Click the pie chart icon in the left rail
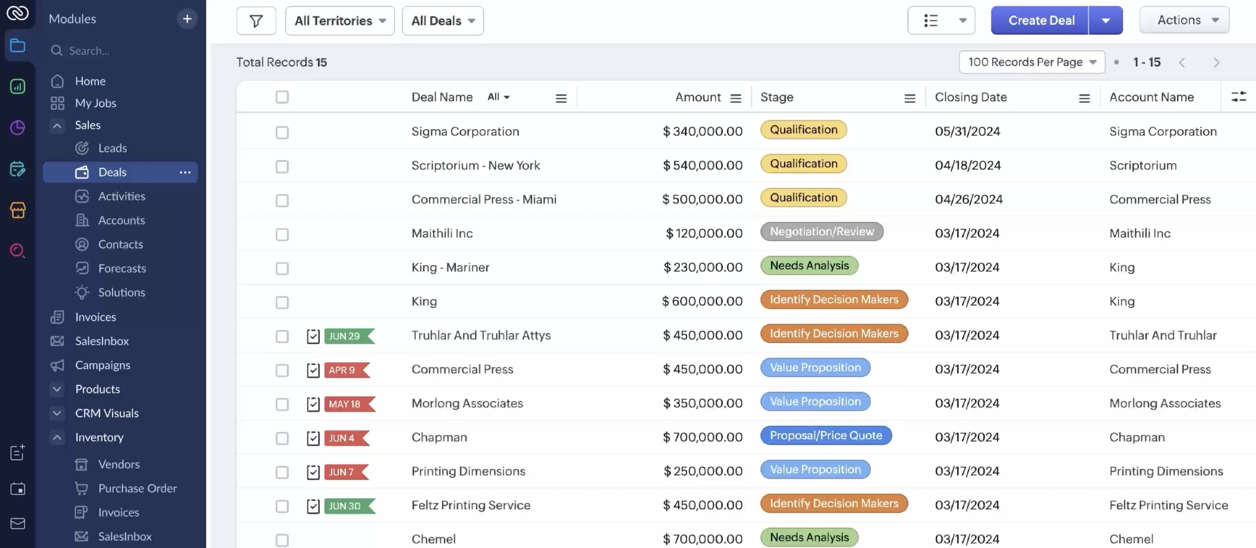This screenshot has width=1256, height=548. tap(18, 127)
